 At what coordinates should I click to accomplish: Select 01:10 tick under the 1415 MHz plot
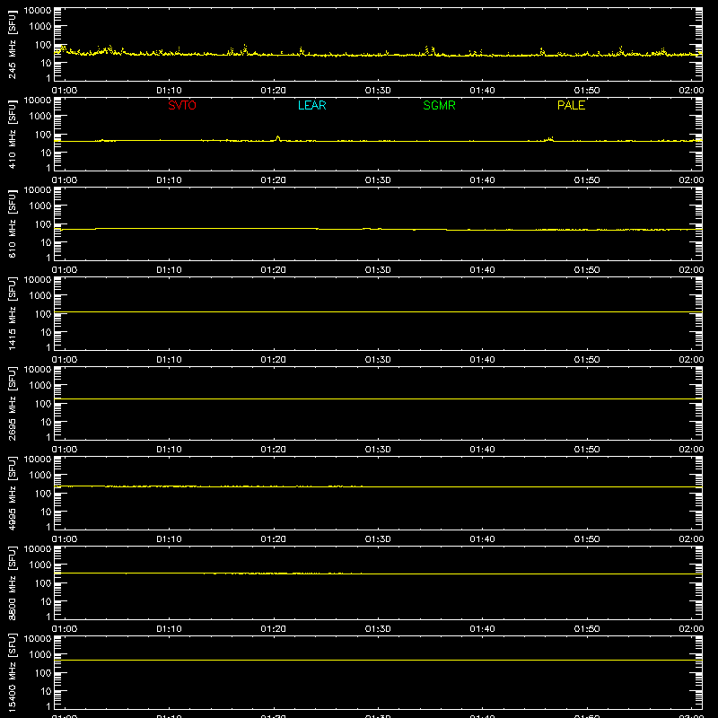[x=169, y=360]
